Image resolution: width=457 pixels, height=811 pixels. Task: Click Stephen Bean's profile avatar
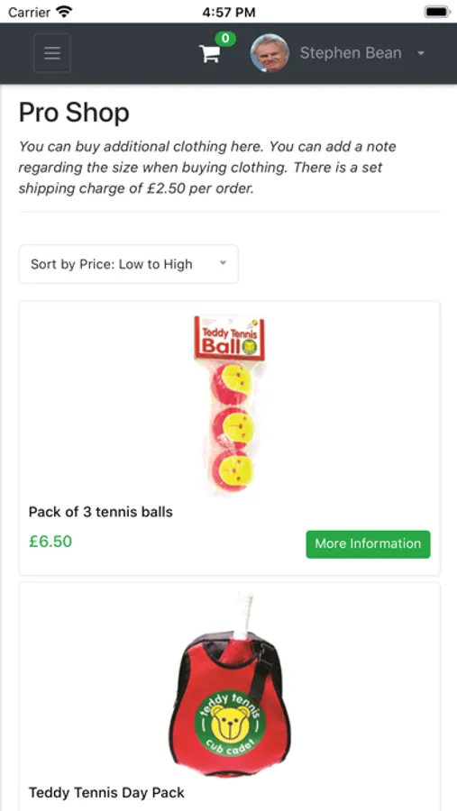coord(270,53)
